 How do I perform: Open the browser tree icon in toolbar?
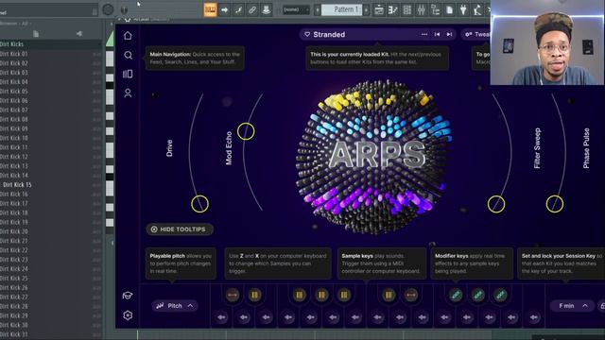pyautogui.click(x=435, y=9)
